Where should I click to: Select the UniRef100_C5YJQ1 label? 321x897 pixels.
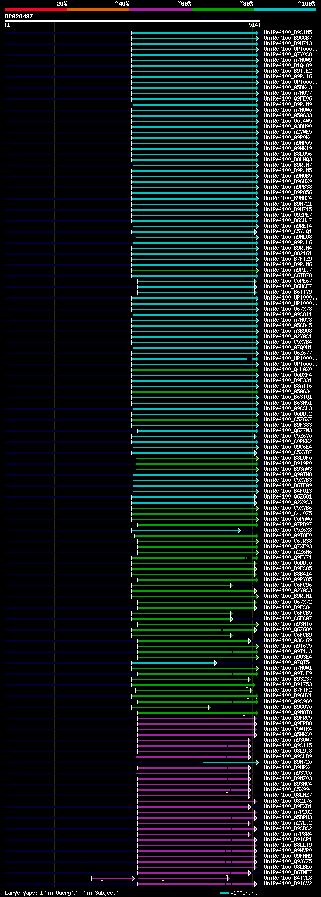pos(288,231)
